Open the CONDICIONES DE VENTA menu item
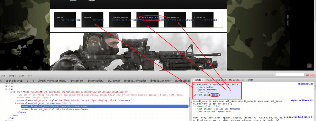This screenshot has height=121, width=316. tap(151, 18)
